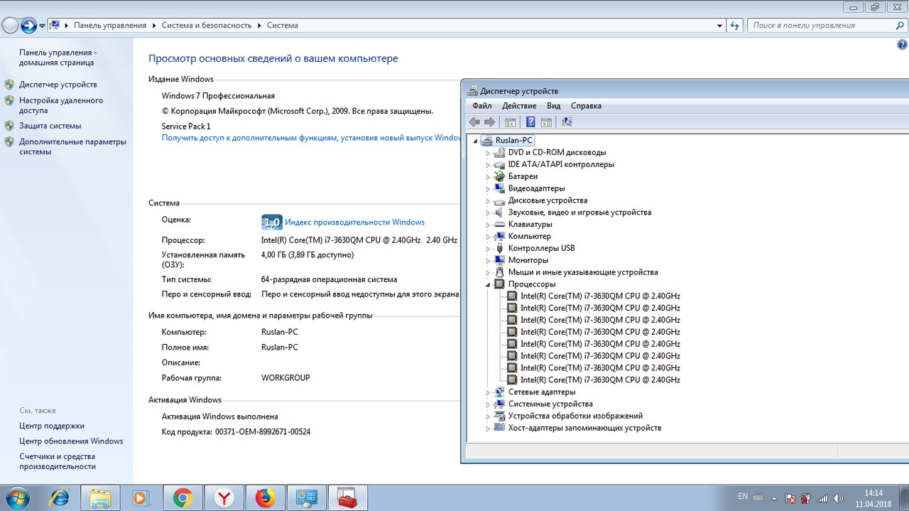Click the EN language indicator
909x511 pixels.
click(x=743, y=496)
